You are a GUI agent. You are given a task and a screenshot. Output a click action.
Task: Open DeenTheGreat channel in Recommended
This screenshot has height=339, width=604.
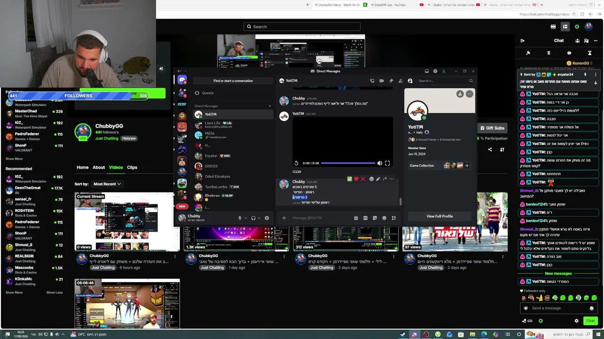pyautogui.click(x=34, y=190)
